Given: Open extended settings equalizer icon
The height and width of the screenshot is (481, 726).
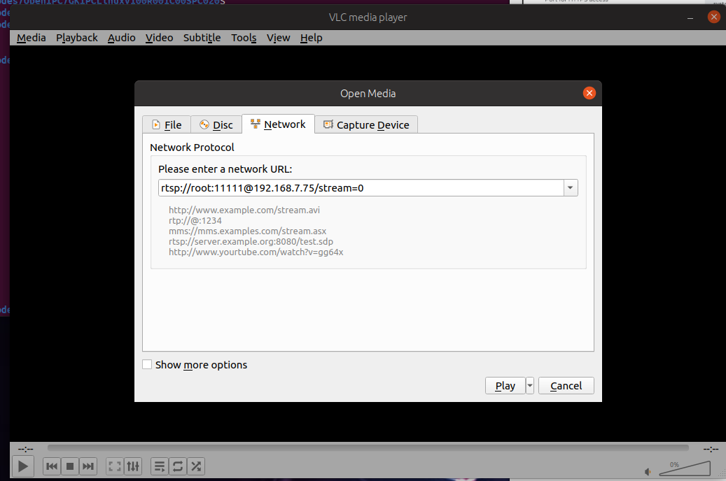Looking at the screenshot, I should click(133, 466).
